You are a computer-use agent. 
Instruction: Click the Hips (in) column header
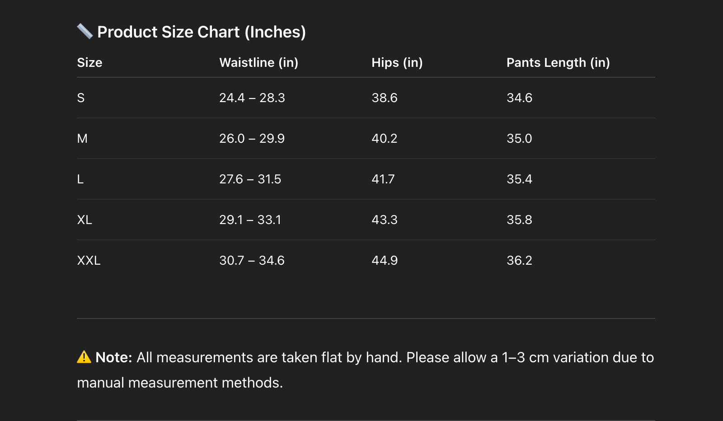(397, 63)
